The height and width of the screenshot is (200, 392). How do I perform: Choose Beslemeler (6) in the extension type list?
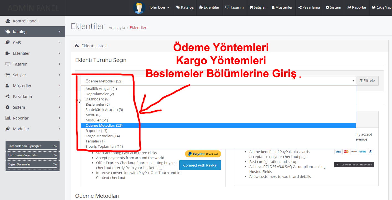point(98,104)
